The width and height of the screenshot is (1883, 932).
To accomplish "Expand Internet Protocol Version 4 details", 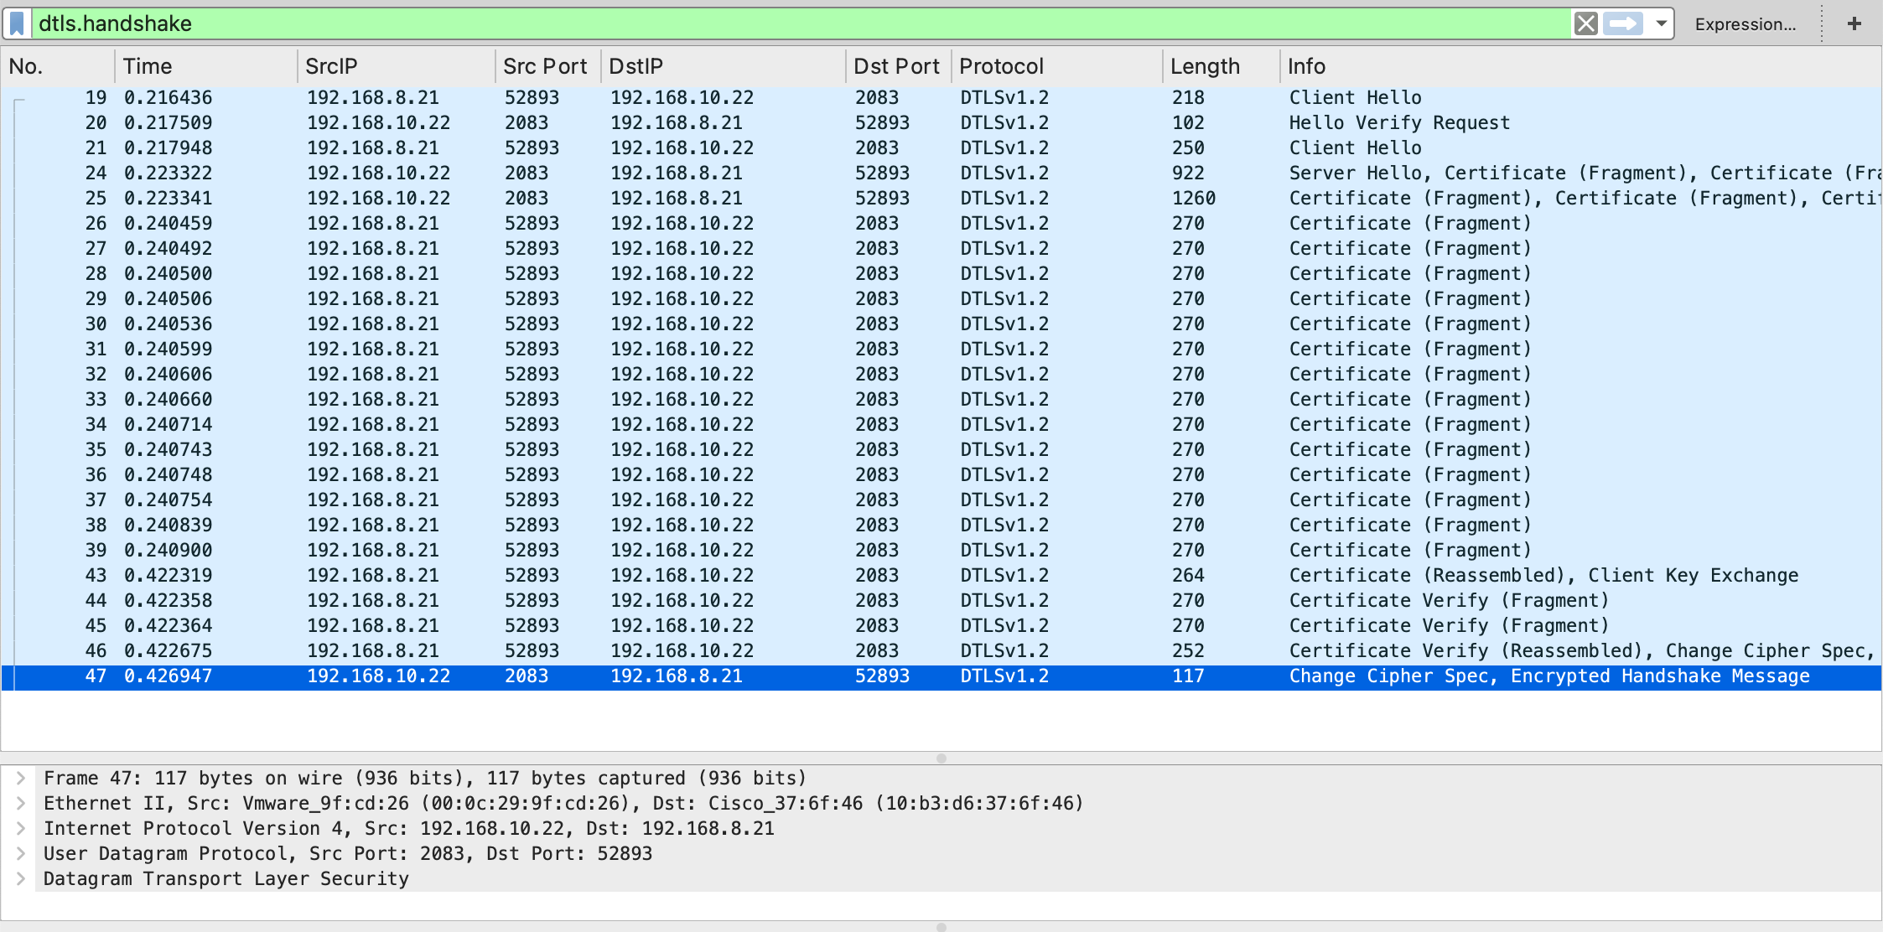I will coord(20,828).
